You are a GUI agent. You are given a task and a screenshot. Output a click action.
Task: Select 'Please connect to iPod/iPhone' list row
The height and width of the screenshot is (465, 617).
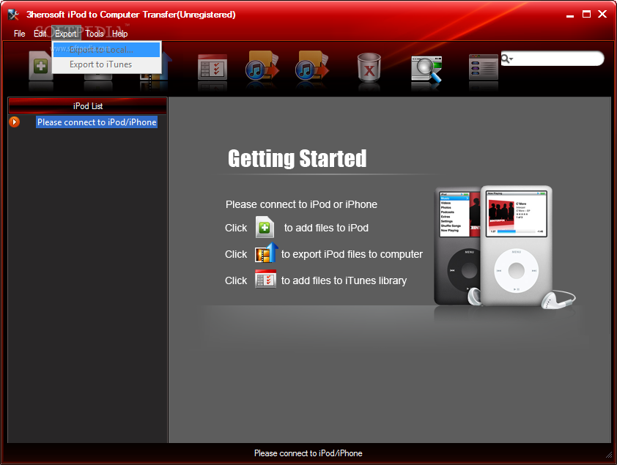pos(97,122)
